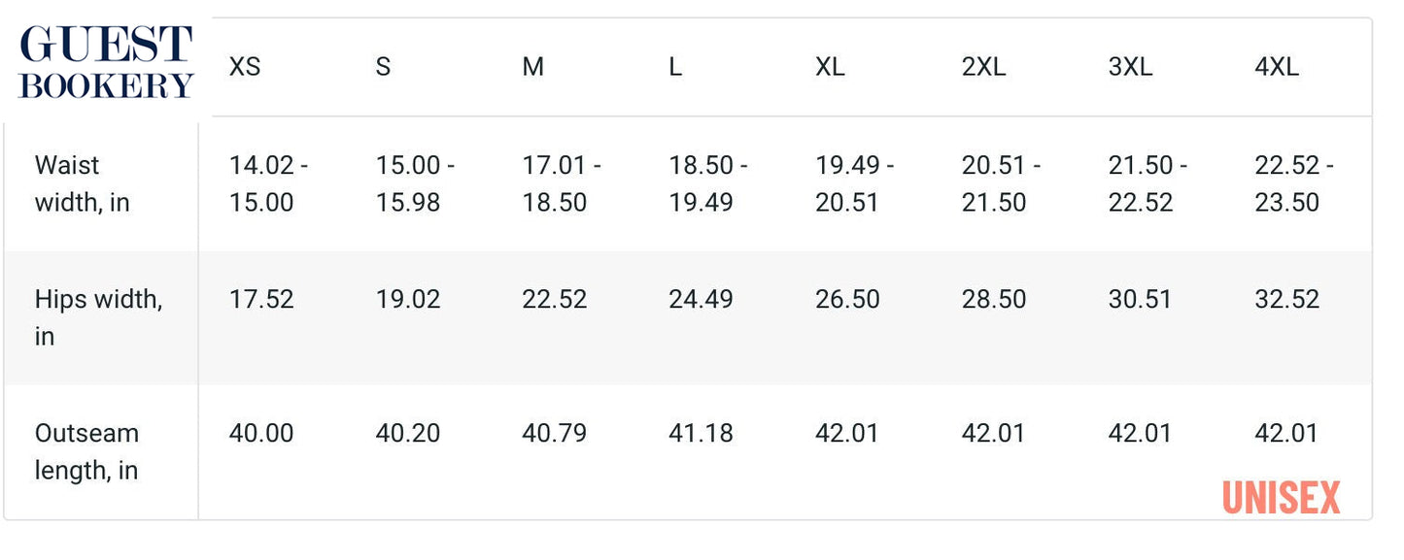Select the 4XL size column header
This screenshot has width=1404, height=560.
pos(1277,68)
